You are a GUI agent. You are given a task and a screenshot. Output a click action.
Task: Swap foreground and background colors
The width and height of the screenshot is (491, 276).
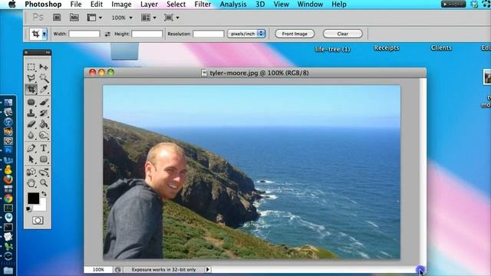pyautogui.click(x=44, y=194)
